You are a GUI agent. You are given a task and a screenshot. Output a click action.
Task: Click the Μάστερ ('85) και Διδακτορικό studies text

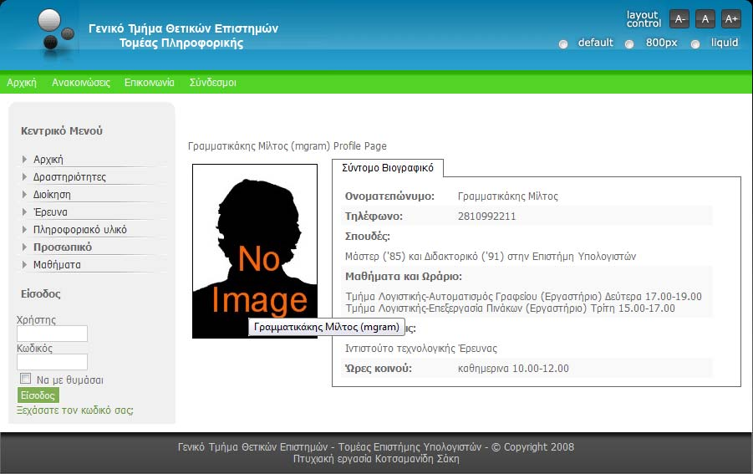(x=491, y=257)
